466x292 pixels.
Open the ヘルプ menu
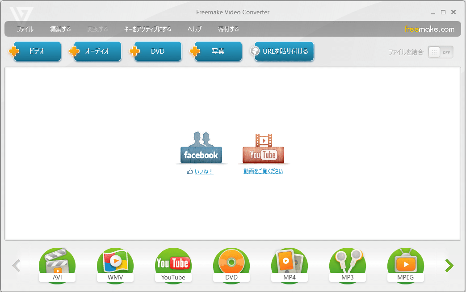point(194,29)
